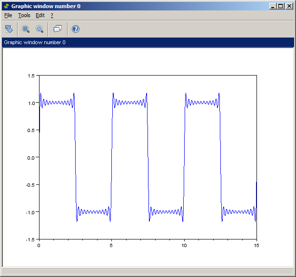Close the graphic window

click(x=289, y=6)
